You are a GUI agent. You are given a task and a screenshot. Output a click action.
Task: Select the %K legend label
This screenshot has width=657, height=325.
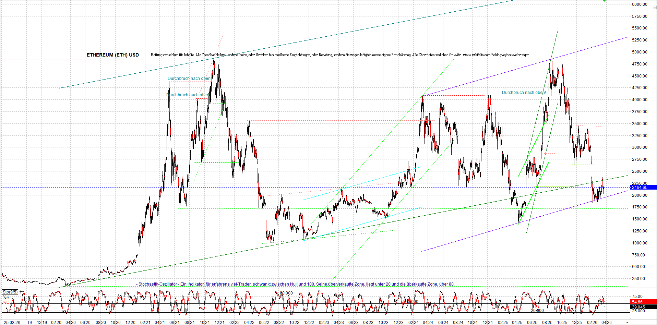tap(6, 297)
